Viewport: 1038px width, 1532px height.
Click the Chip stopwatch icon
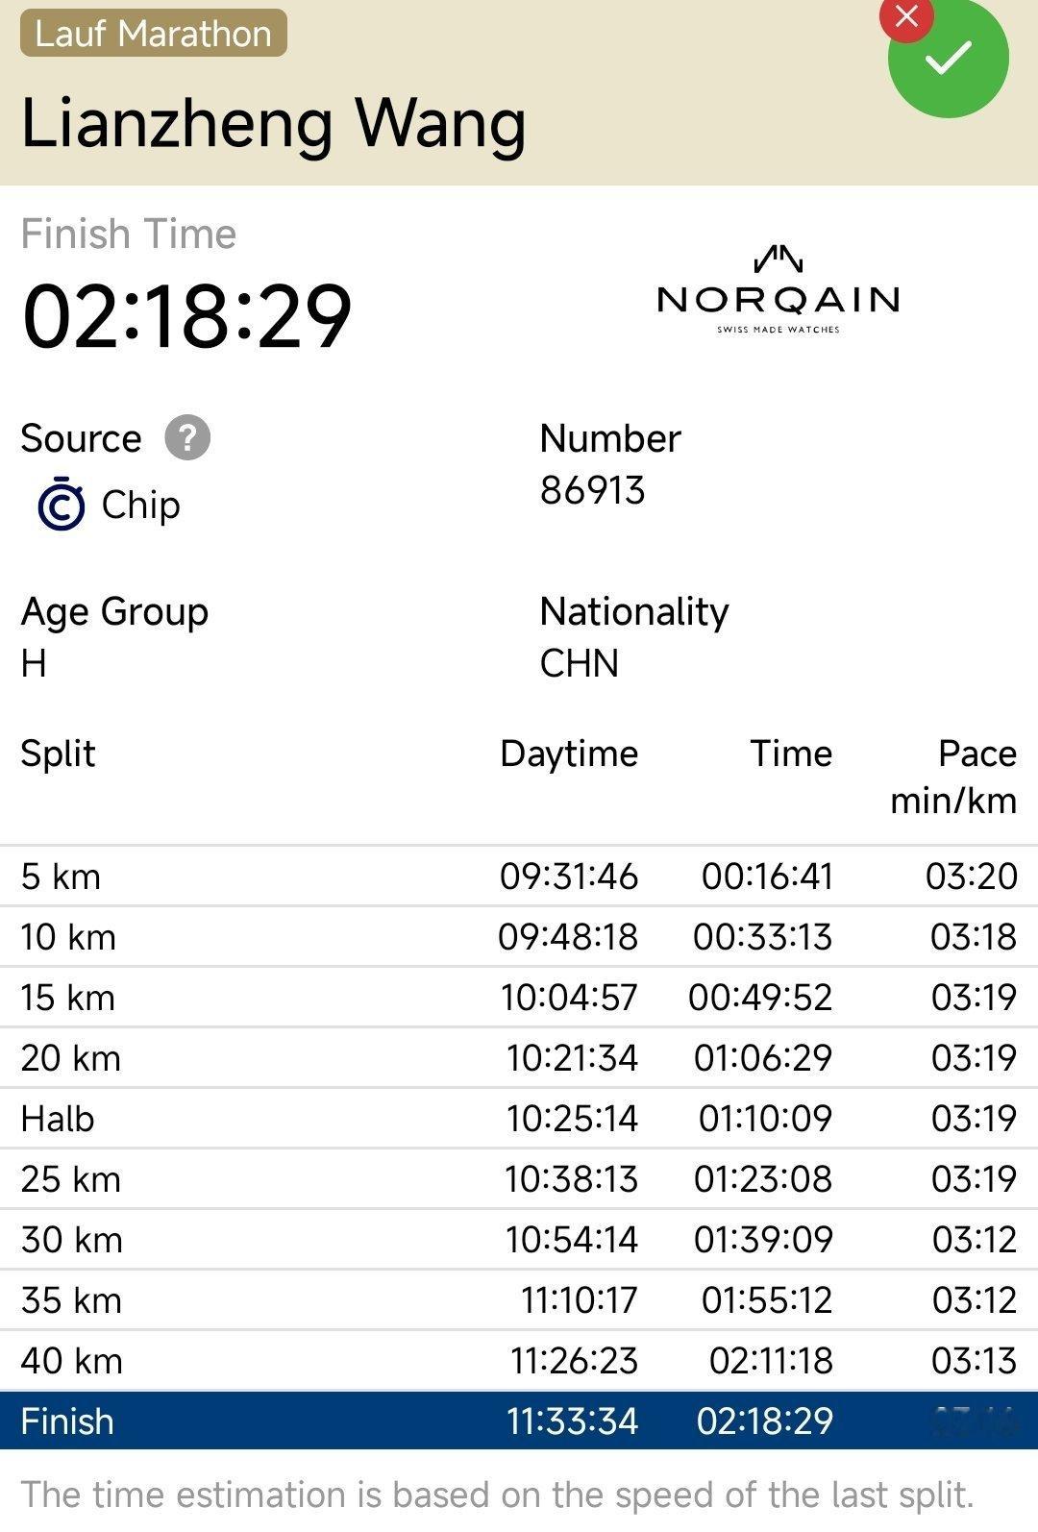click(62, 504)
